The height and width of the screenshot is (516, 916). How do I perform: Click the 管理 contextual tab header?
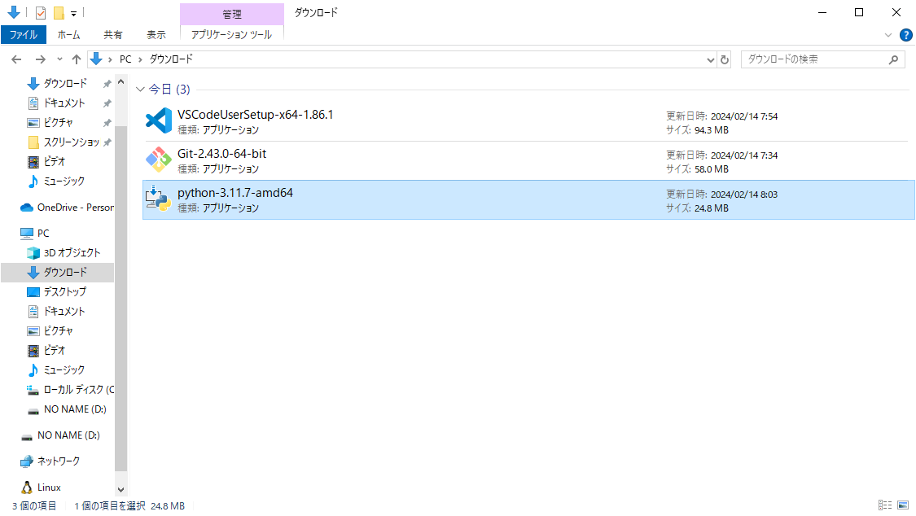232,14
